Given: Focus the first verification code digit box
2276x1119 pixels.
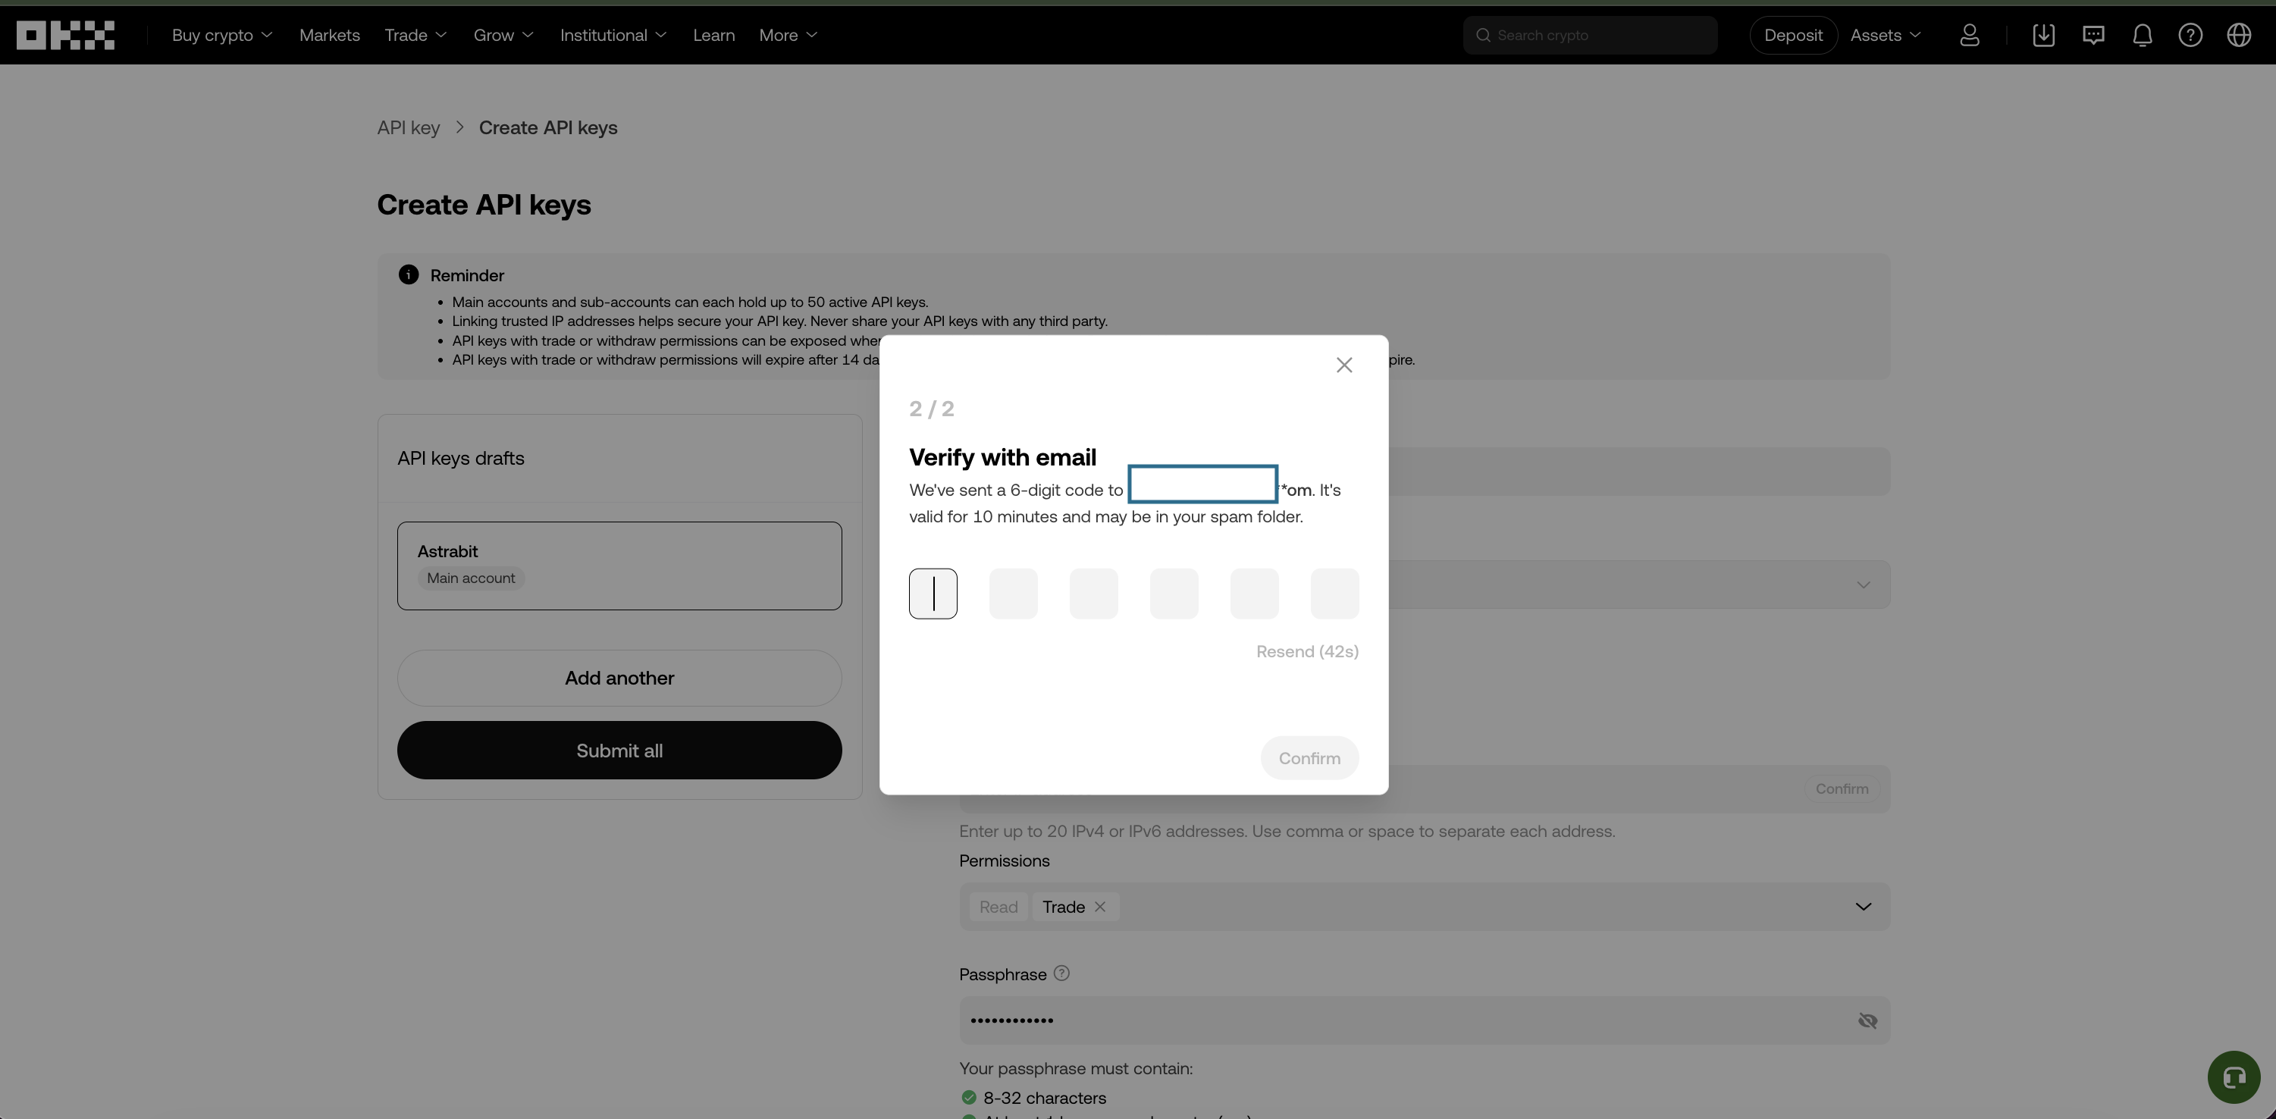Looking at the screenshot, I should pos(933,594).
